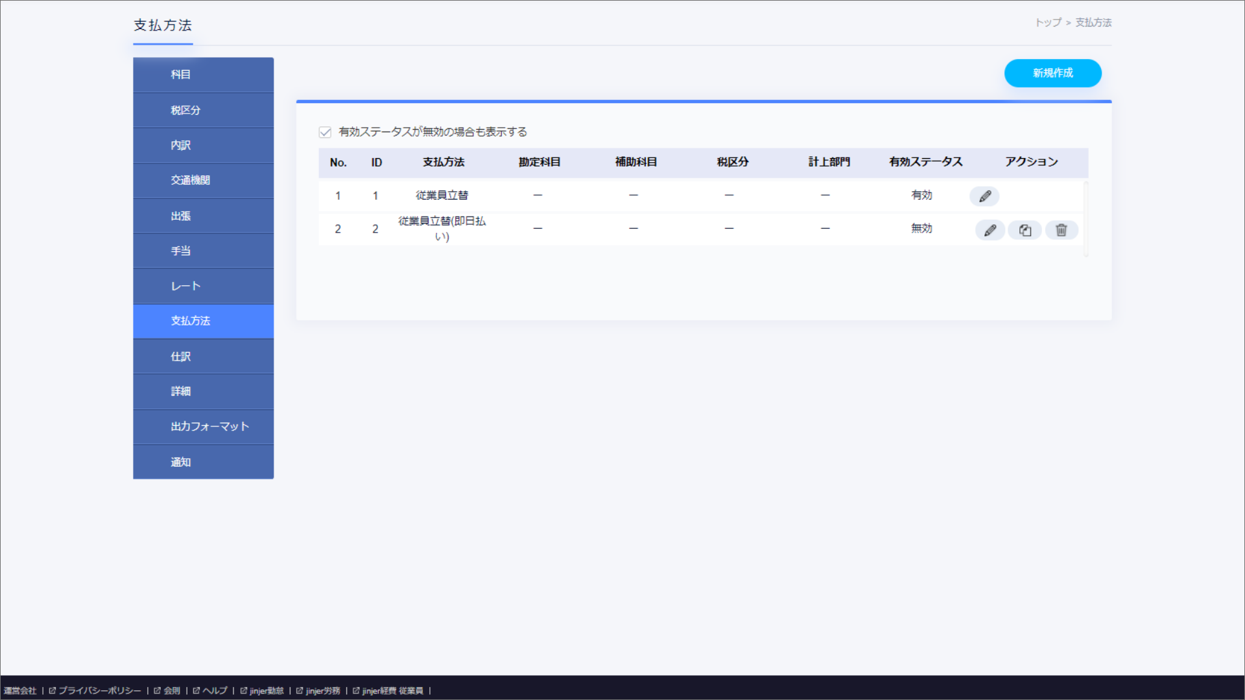
Task: Select 出力フォーマット menu item
Action: click(203, 426)
